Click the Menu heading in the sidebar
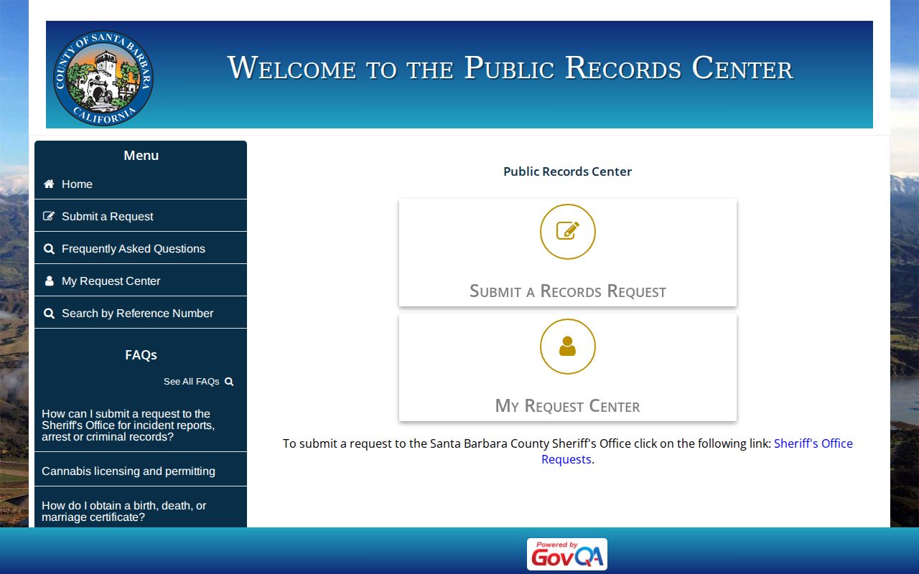This screenshot has height=574, width=919. [141, 156]
